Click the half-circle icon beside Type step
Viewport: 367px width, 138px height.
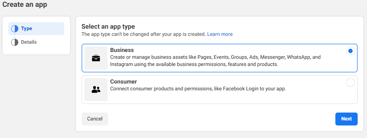tap(15, 29)
